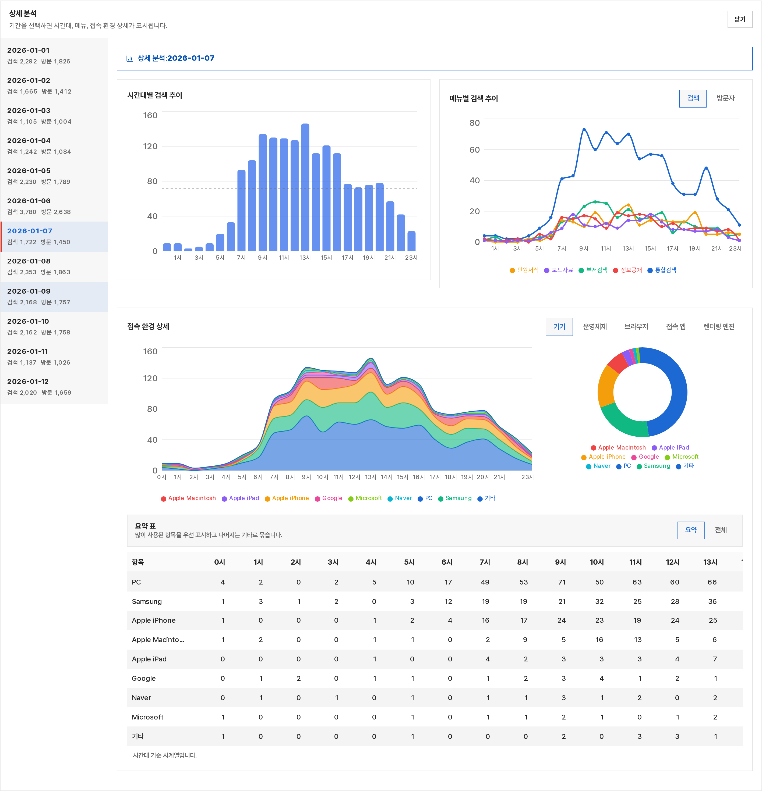Select the 브라우저 tab
Viewport: 762px width, 791px height.
(636, 327)
